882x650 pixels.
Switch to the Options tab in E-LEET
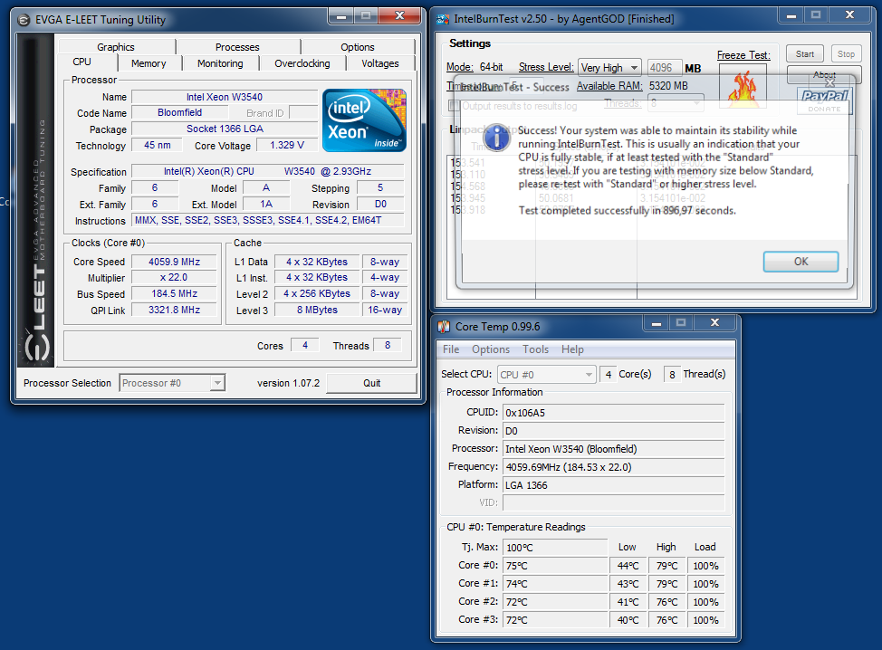pyautogui.click(x=357, y=47)
